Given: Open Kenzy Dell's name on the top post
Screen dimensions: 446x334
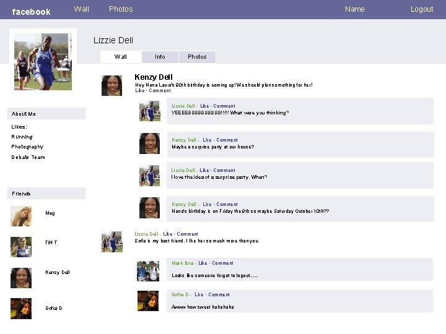Looking at the screenshot, I should pyautogui.click(x=154, y=77).
